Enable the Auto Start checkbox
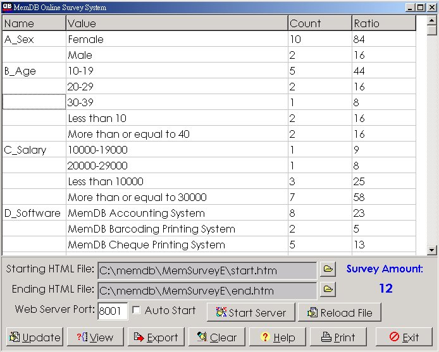The width and height of the screenshot is (439, 352). point(137,310)
